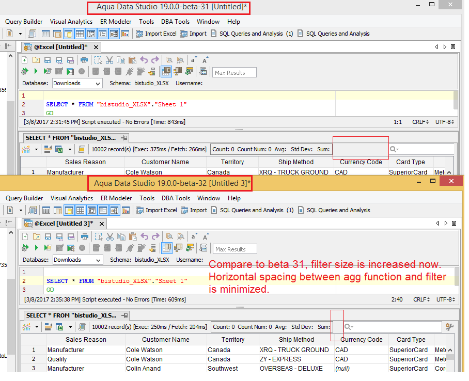Open DBA Tools menu in beta-31
469x381 pixels.
coord(175,22)
